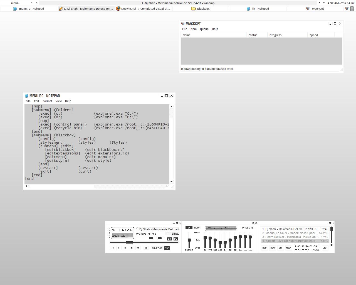Click the Winamp previous track button
Viewport: 356px width, 285px height.
tap(112, 248)
